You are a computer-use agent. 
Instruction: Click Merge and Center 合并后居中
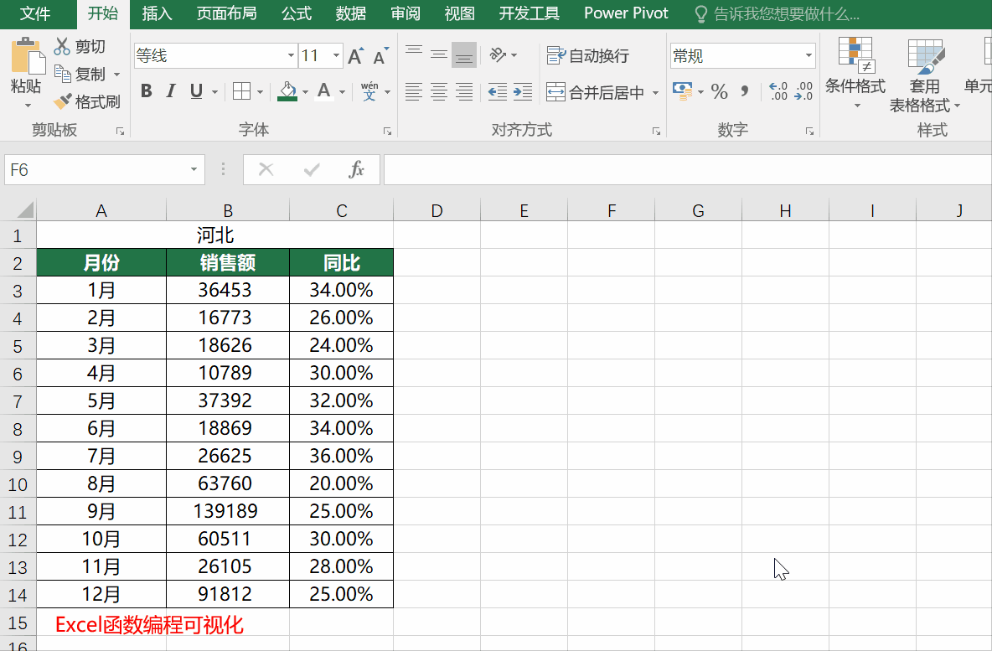coord(596,92)
